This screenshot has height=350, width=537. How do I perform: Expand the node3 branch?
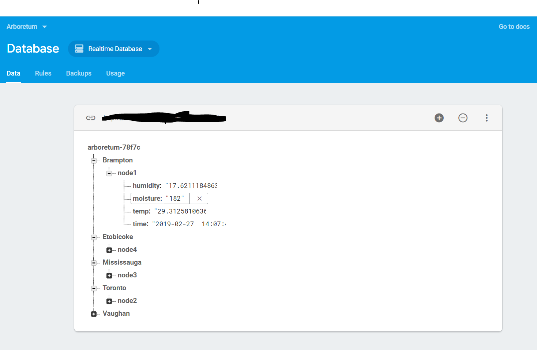109,276
